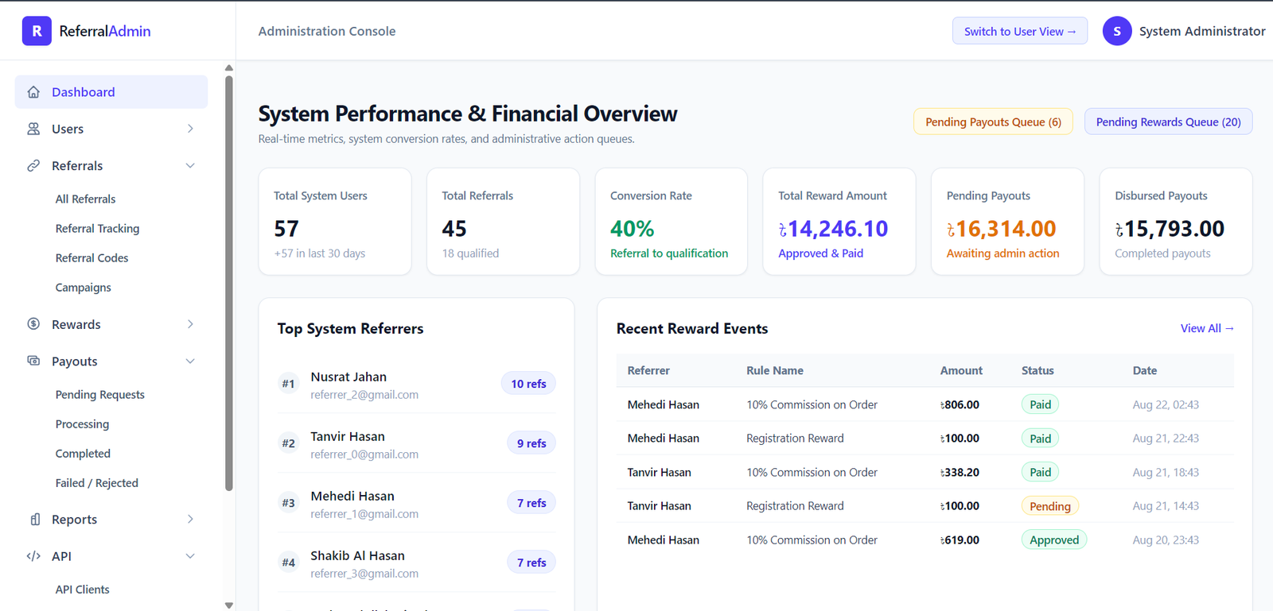Click the Total Referrals card
The height and width of the screenshot is (611, 1273).
point(503,222)
